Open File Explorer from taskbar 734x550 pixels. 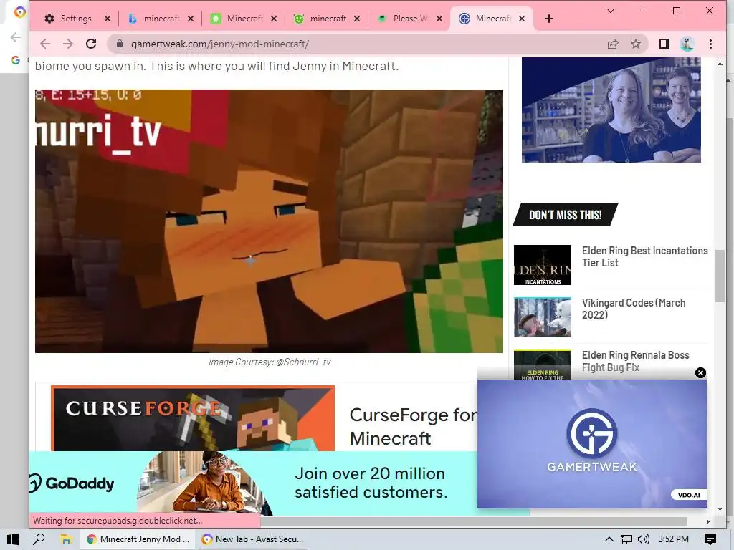(x=66, y=539)
